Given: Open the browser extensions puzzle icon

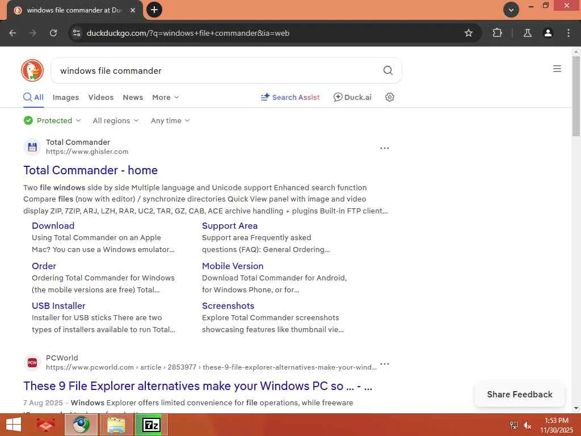Looking at the screenshot, I should [x=497, y=33].
